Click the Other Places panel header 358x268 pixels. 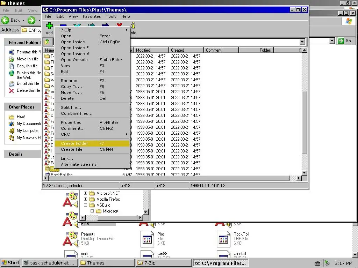point(23,107)
